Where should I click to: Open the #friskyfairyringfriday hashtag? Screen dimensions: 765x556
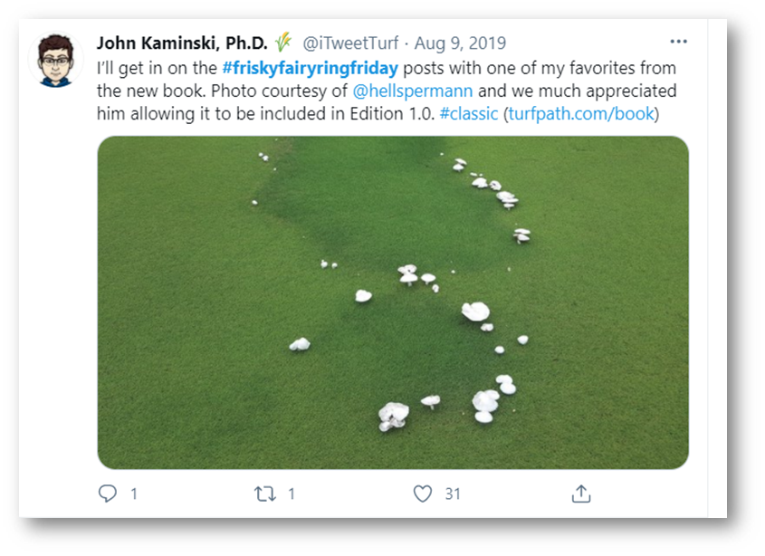pyautogui.click(x=310, y=68)
